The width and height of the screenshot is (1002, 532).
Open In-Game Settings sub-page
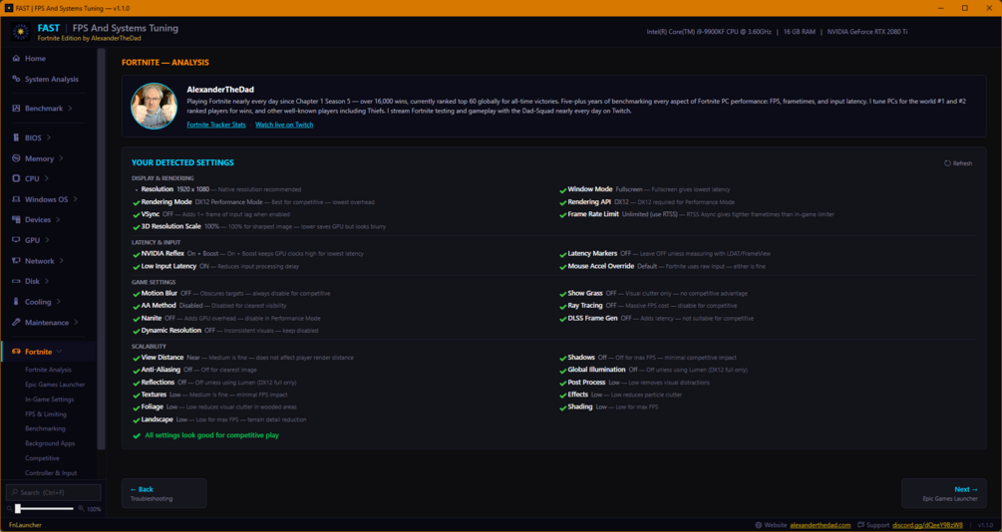tap(49, 399)
